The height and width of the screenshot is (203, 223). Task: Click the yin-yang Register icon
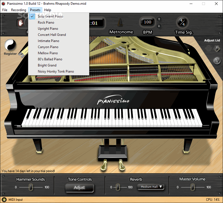pos(10,45)
